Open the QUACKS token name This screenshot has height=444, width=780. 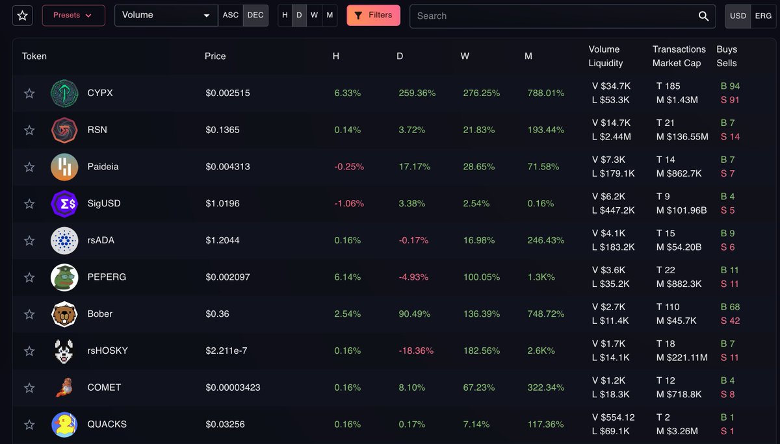(x=107, y=425)
